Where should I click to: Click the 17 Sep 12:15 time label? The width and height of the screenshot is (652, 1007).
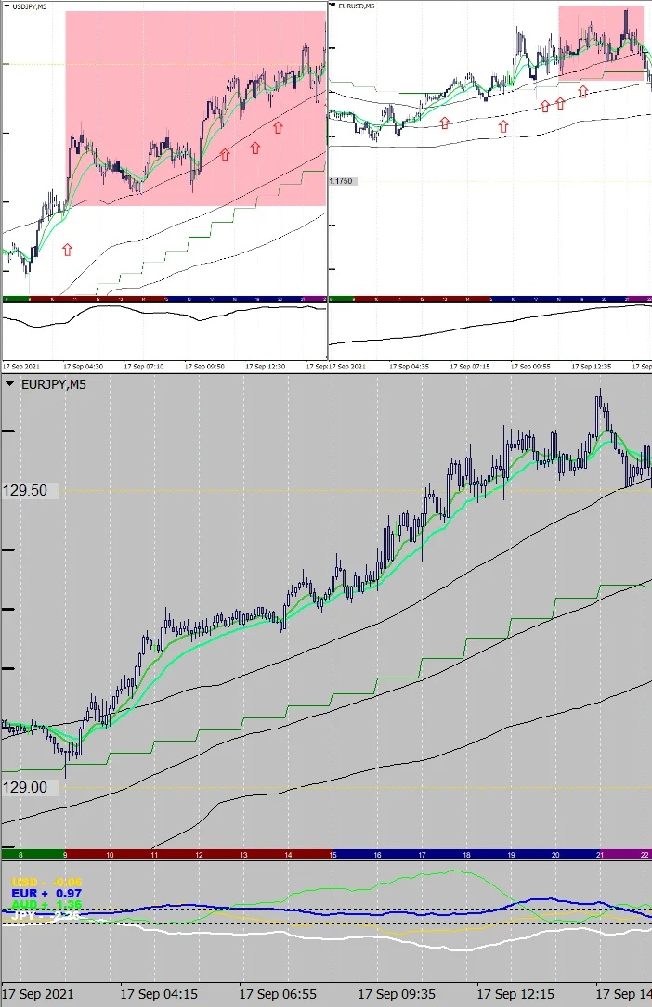coord(515,994)
